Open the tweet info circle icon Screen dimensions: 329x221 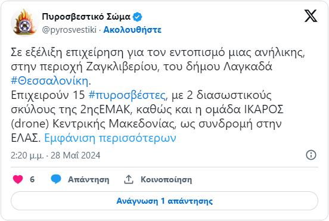click(311, 155)
